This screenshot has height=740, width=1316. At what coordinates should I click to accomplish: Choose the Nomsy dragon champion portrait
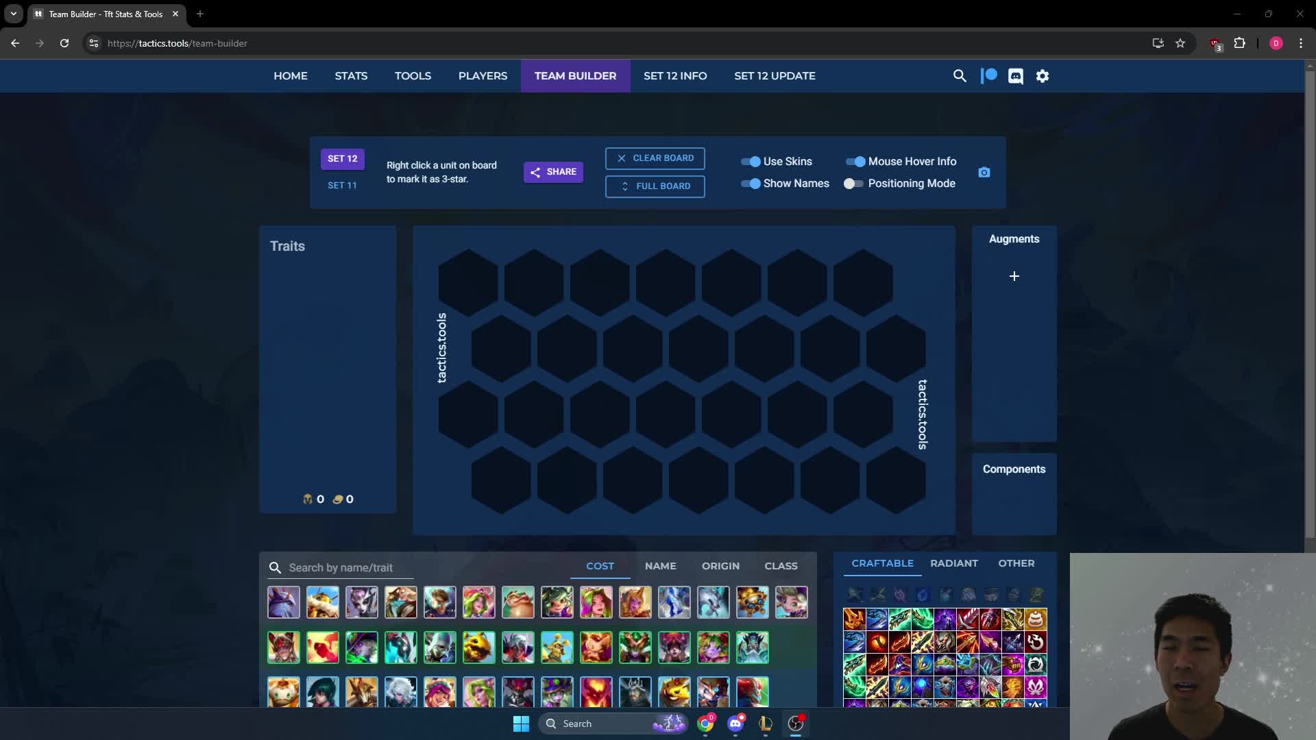click(x=518, y=602)
